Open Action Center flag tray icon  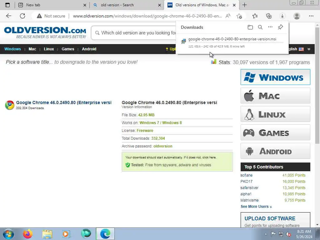coord(273,234)
